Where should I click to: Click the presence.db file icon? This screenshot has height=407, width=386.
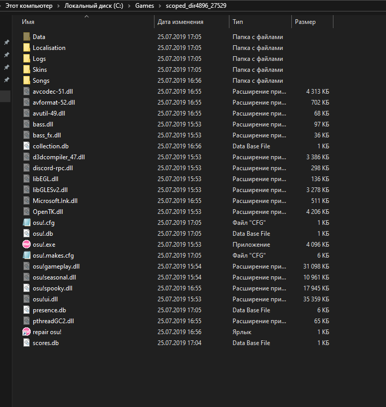tap(27, 310)
